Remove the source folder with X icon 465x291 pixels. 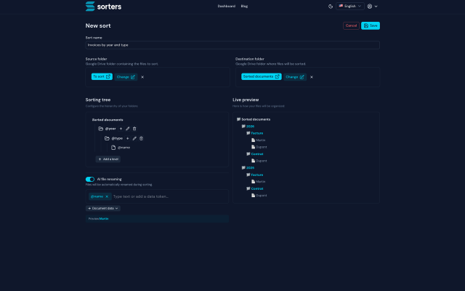[142, 77]
